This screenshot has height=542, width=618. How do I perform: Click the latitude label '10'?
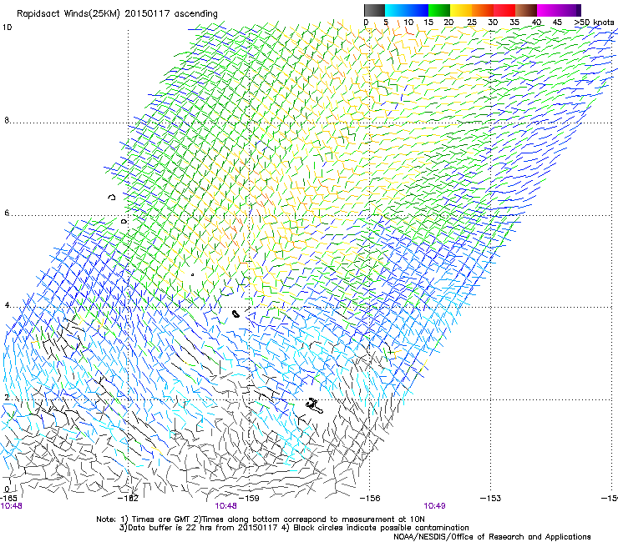point(7,28)
